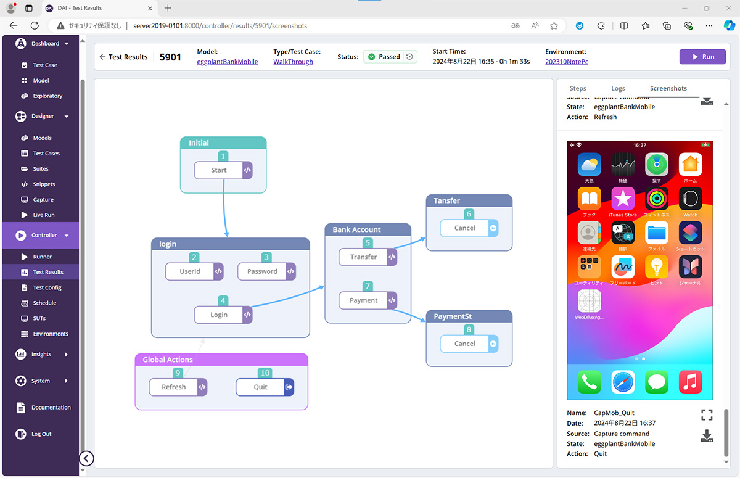
Task: Open WalkThrough test case link
Action: click(293, 62)
